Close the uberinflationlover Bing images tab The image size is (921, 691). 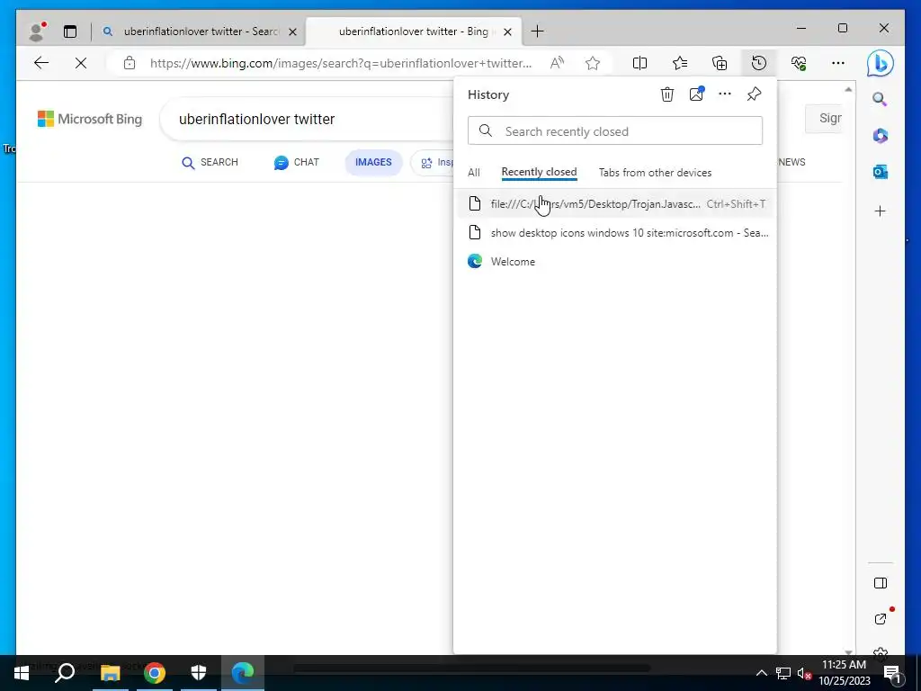click(508, 31)
